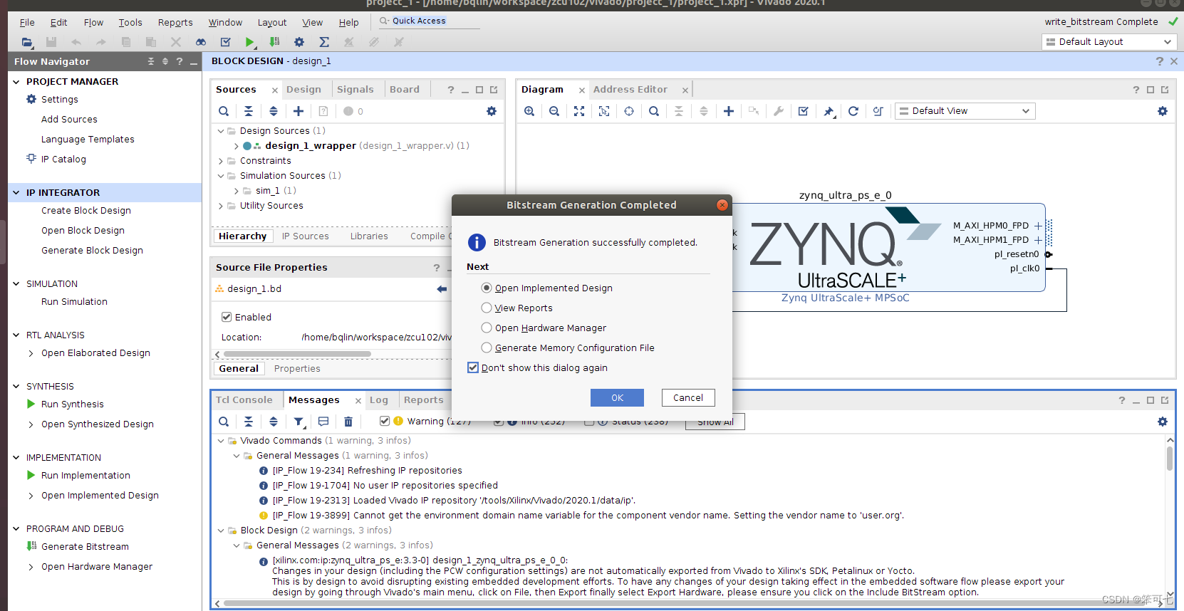The image size is (1184, 611).
Task: Select the Open Hardware Manager radio option
Action: click(x=487, y=328)
